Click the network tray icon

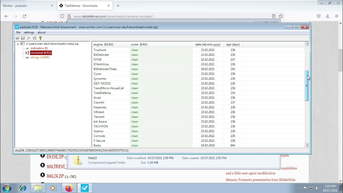(311, 188)
